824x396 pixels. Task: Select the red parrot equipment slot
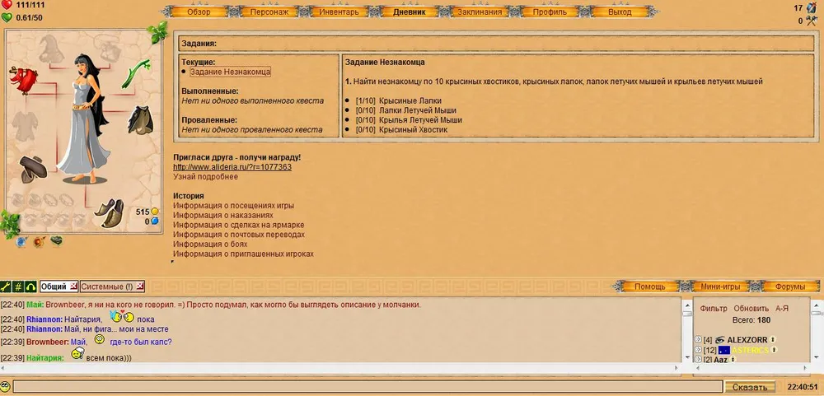[x=24, y=81]
